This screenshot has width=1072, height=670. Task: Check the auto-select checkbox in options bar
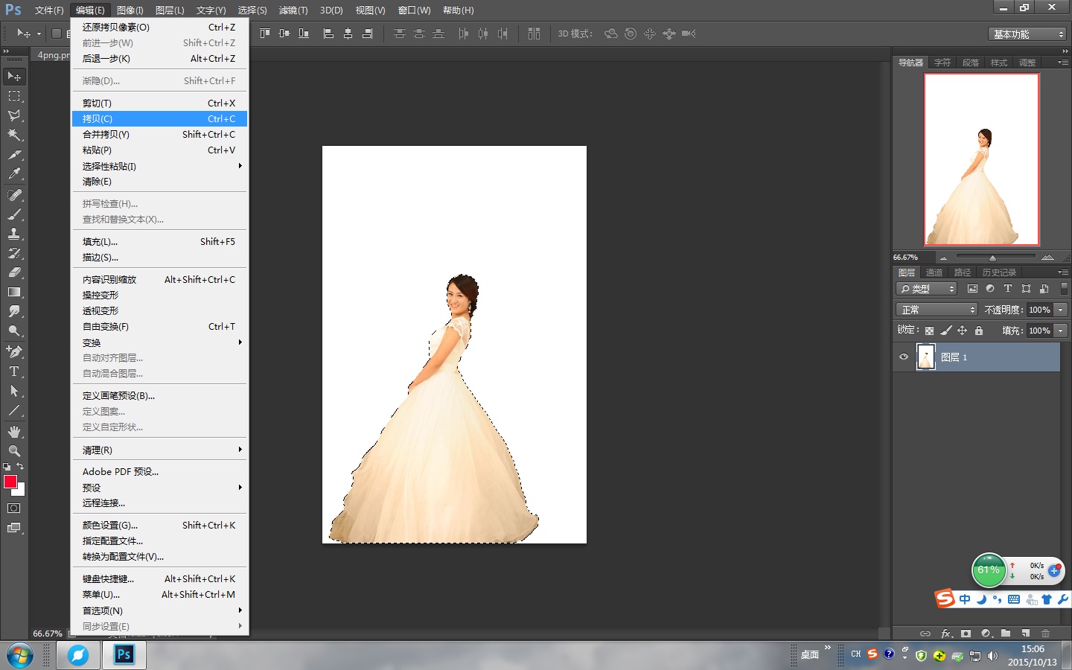pyautogui.click(x=56, y=33)
